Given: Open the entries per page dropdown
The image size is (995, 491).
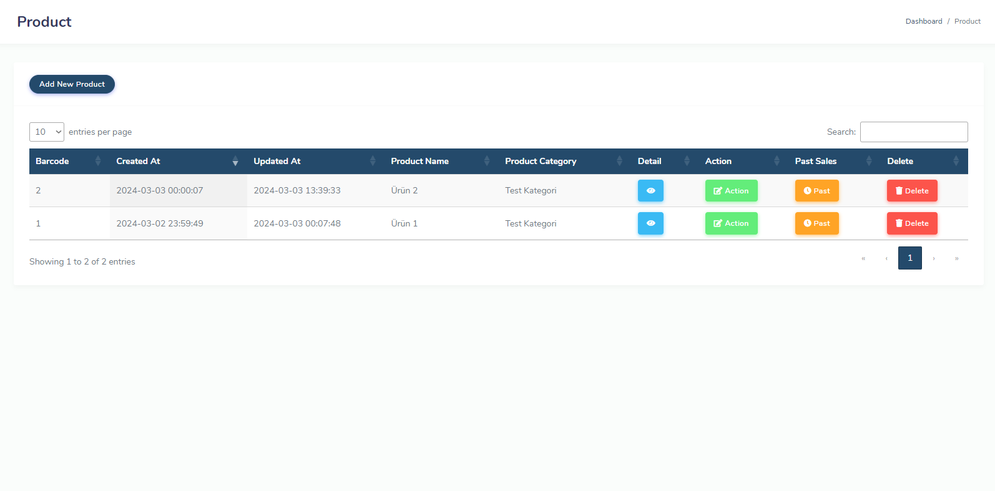Looking at the screenshot, I should pyautogui.click(x=47, y=132).
